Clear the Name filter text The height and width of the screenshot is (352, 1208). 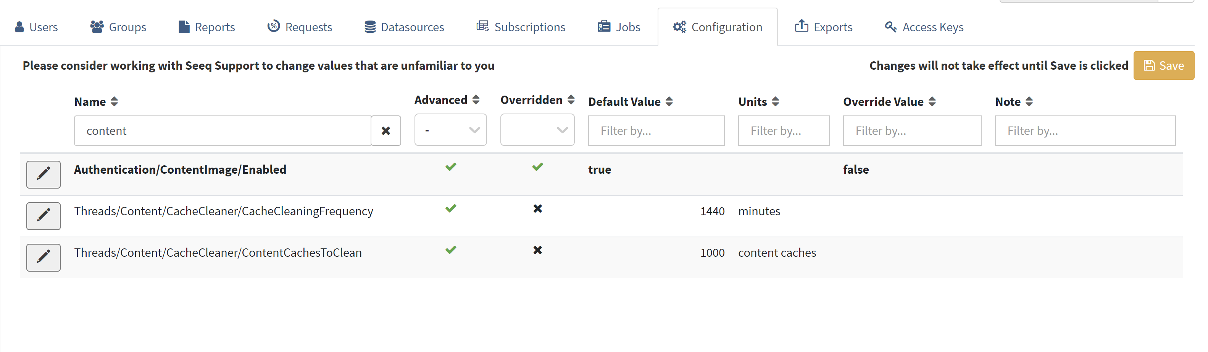coord(385,131)
